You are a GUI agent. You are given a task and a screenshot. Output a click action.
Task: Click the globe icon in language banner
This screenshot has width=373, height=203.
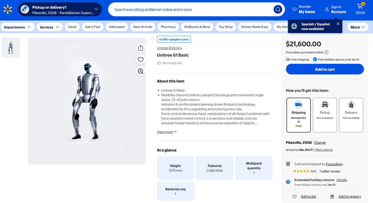(294, 27)
